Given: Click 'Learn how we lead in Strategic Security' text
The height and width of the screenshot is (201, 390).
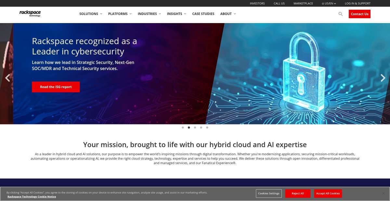Looking at the screenshot, I should pos(83,65).
